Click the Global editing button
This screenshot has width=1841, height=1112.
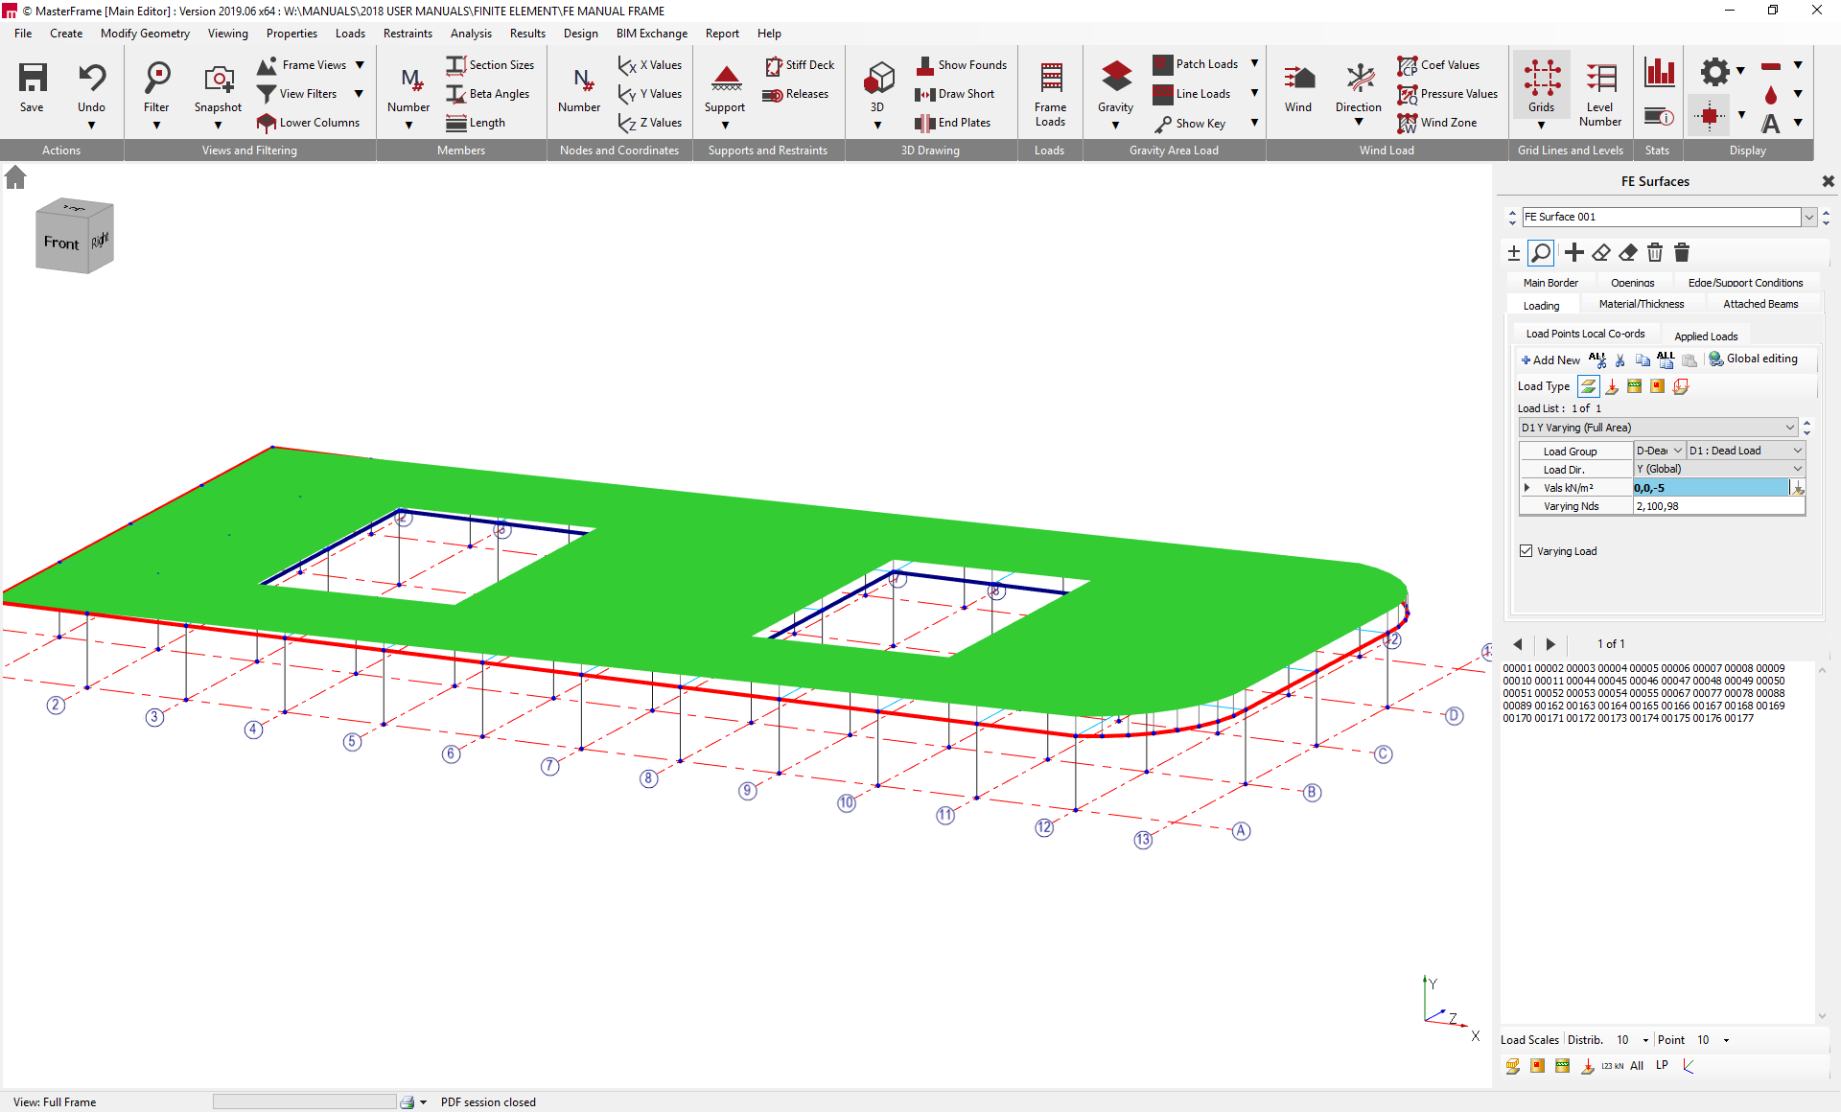[x=1753, y=359]
